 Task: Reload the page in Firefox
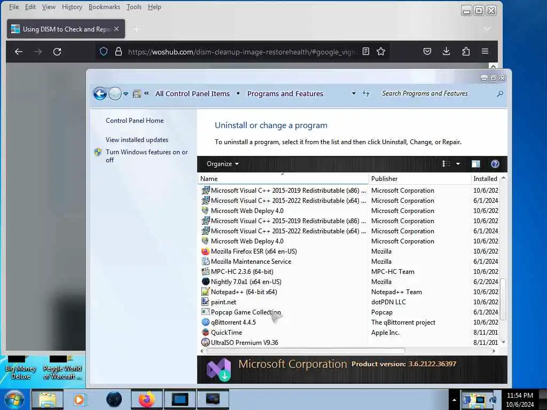[x=57, y=52]
